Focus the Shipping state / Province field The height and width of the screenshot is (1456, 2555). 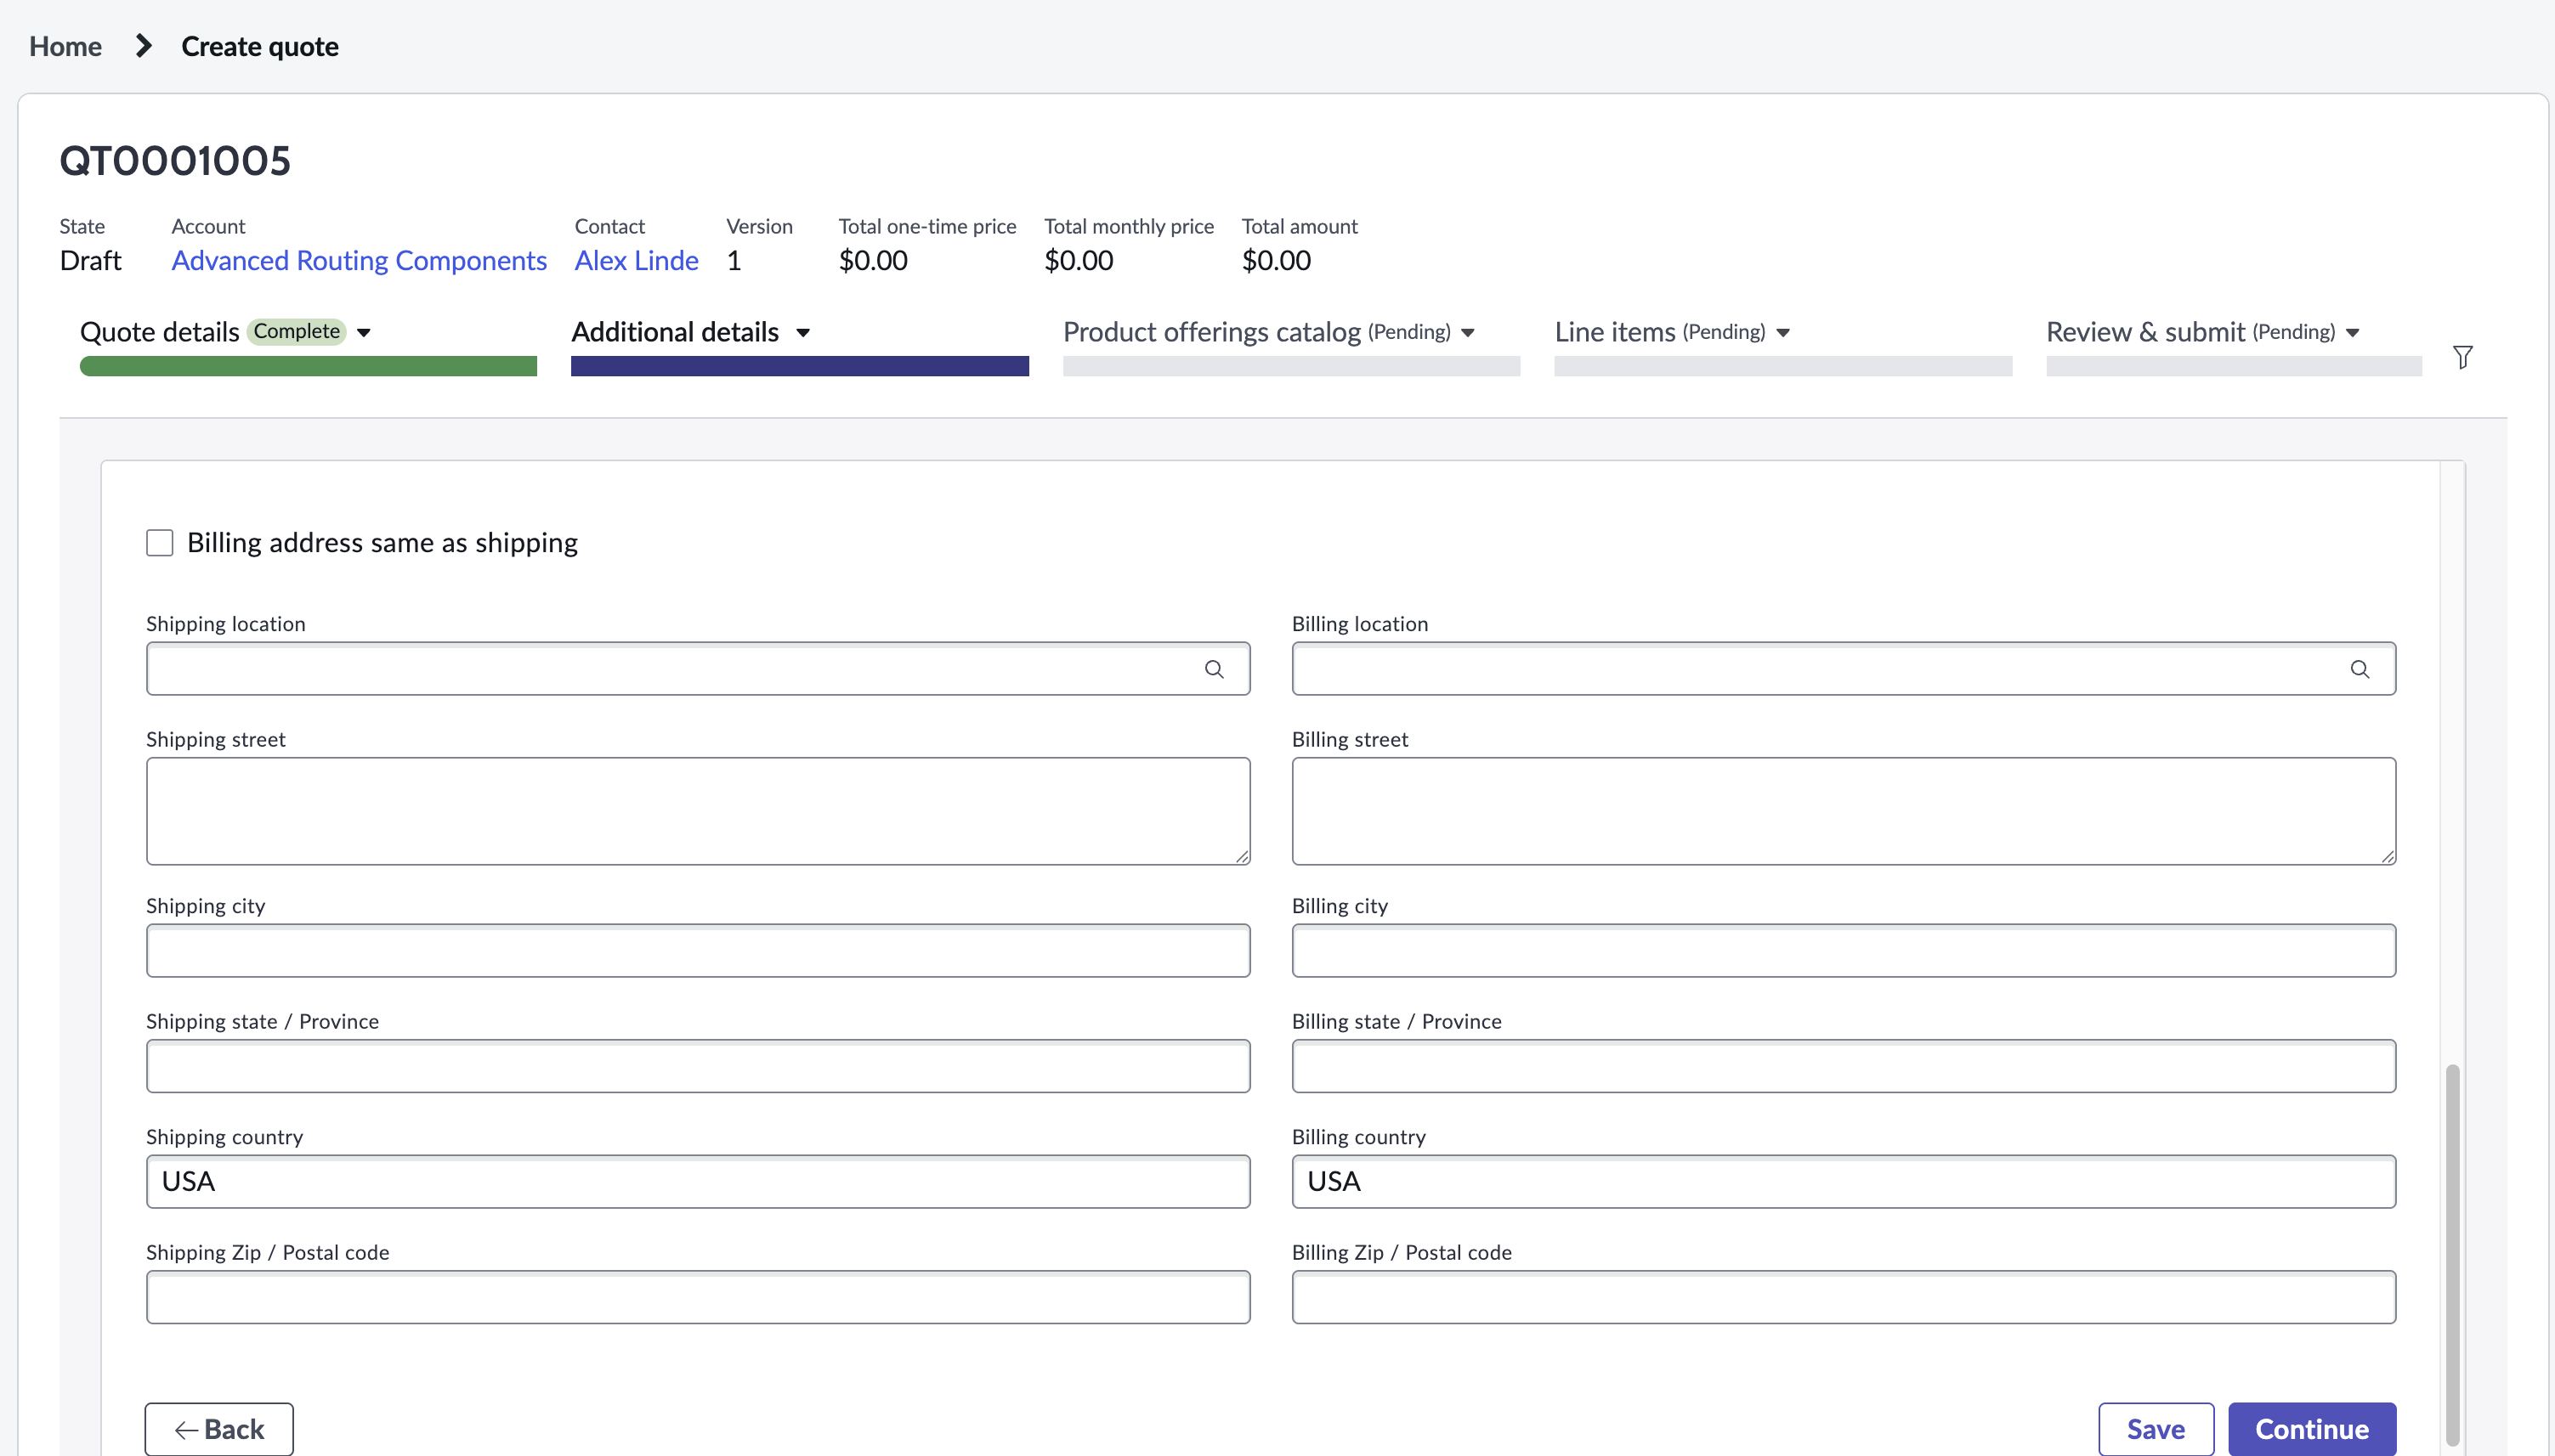tap(697, 1066)
